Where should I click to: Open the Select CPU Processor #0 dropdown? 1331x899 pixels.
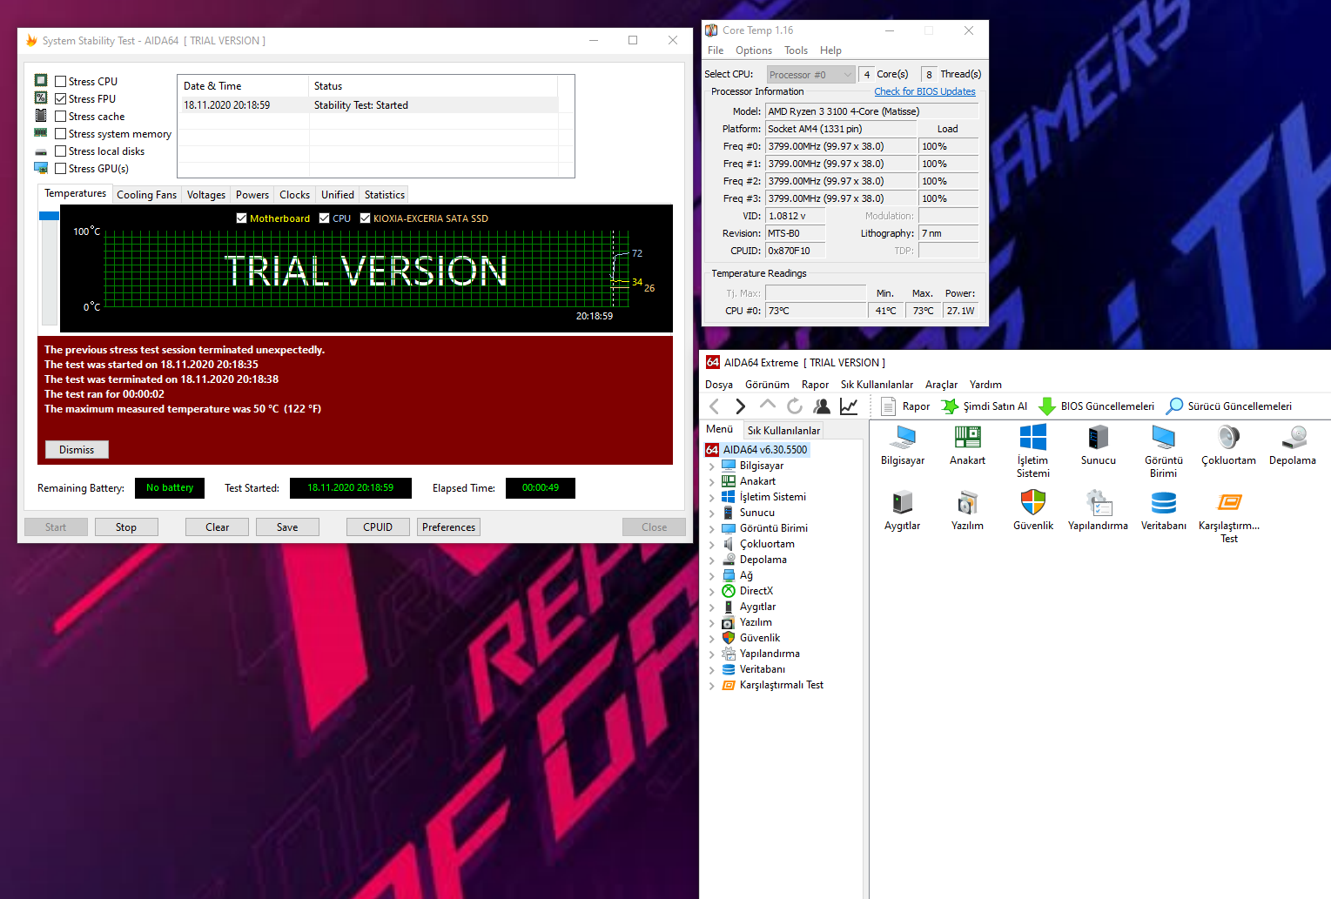coord(810,75)
